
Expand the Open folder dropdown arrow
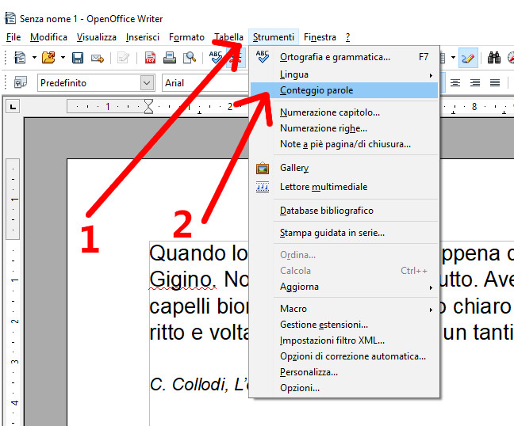63,58
